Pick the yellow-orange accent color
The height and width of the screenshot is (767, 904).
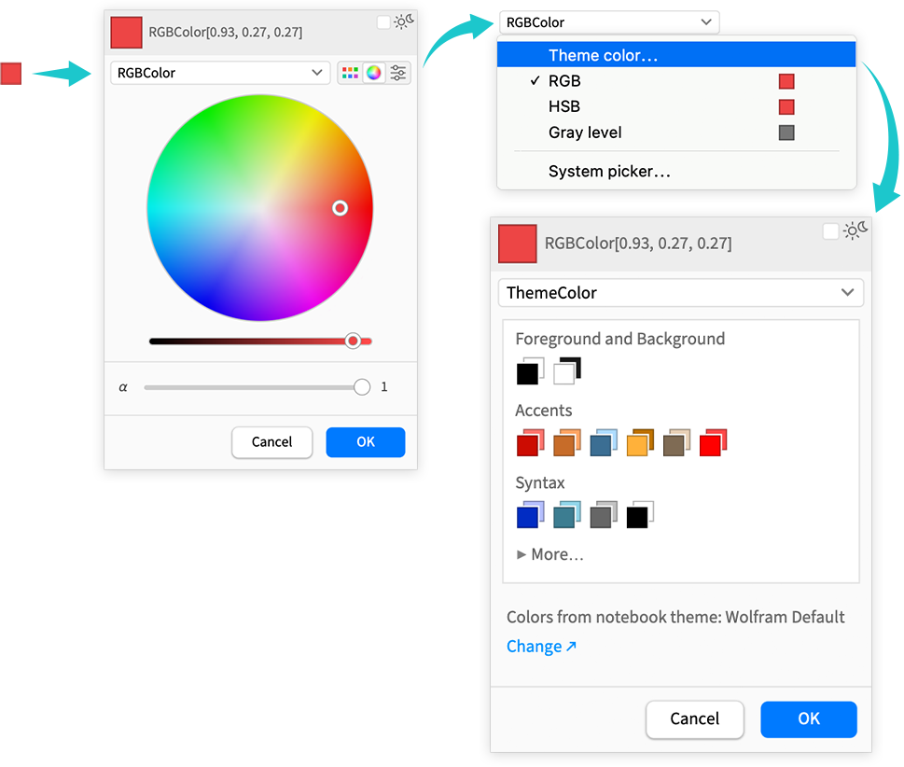tap(640, 443)
